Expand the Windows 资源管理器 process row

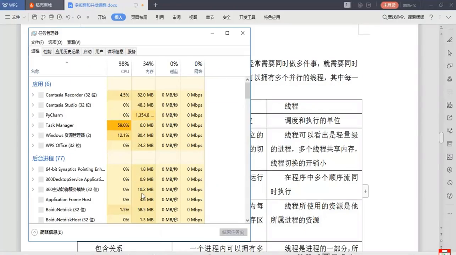33,135
